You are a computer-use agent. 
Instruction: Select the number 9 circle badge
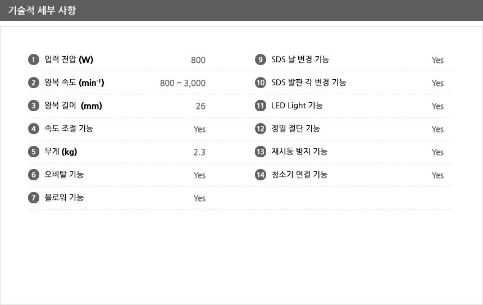click(x=260, y=60)
